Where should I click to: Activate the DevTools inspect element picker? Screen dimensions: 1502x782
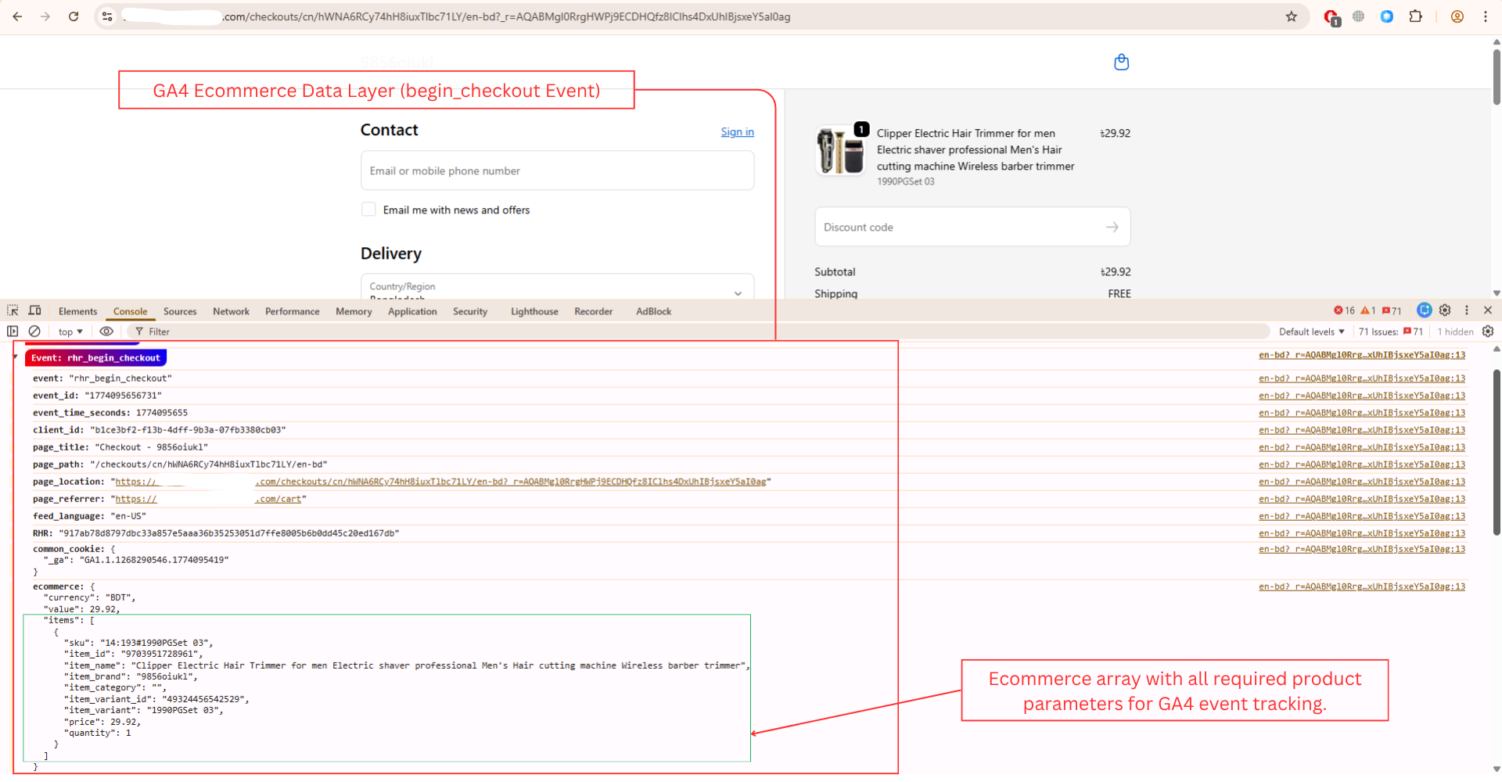pyautogui.click(x=13, y=310)
